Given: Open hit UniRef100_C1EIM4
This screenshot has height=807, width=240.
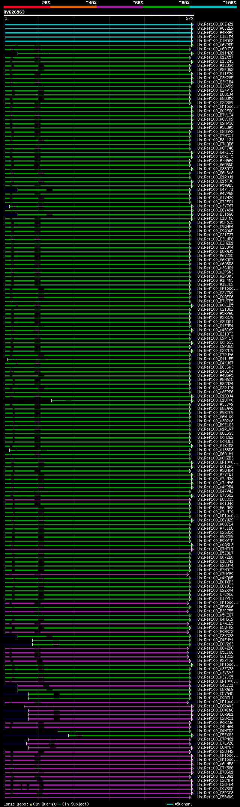Looking at the screenshot, I should (215, 36).
